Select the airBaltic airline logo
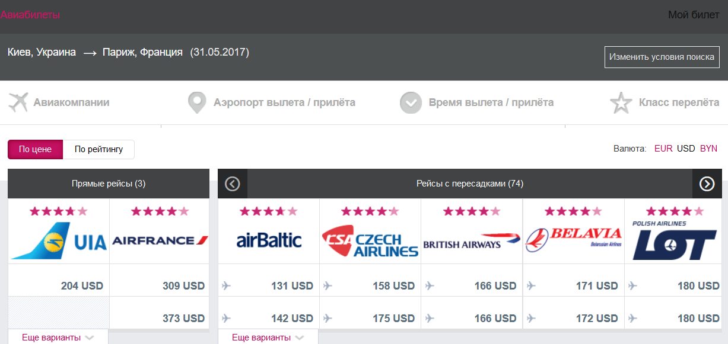 point(269,240)
